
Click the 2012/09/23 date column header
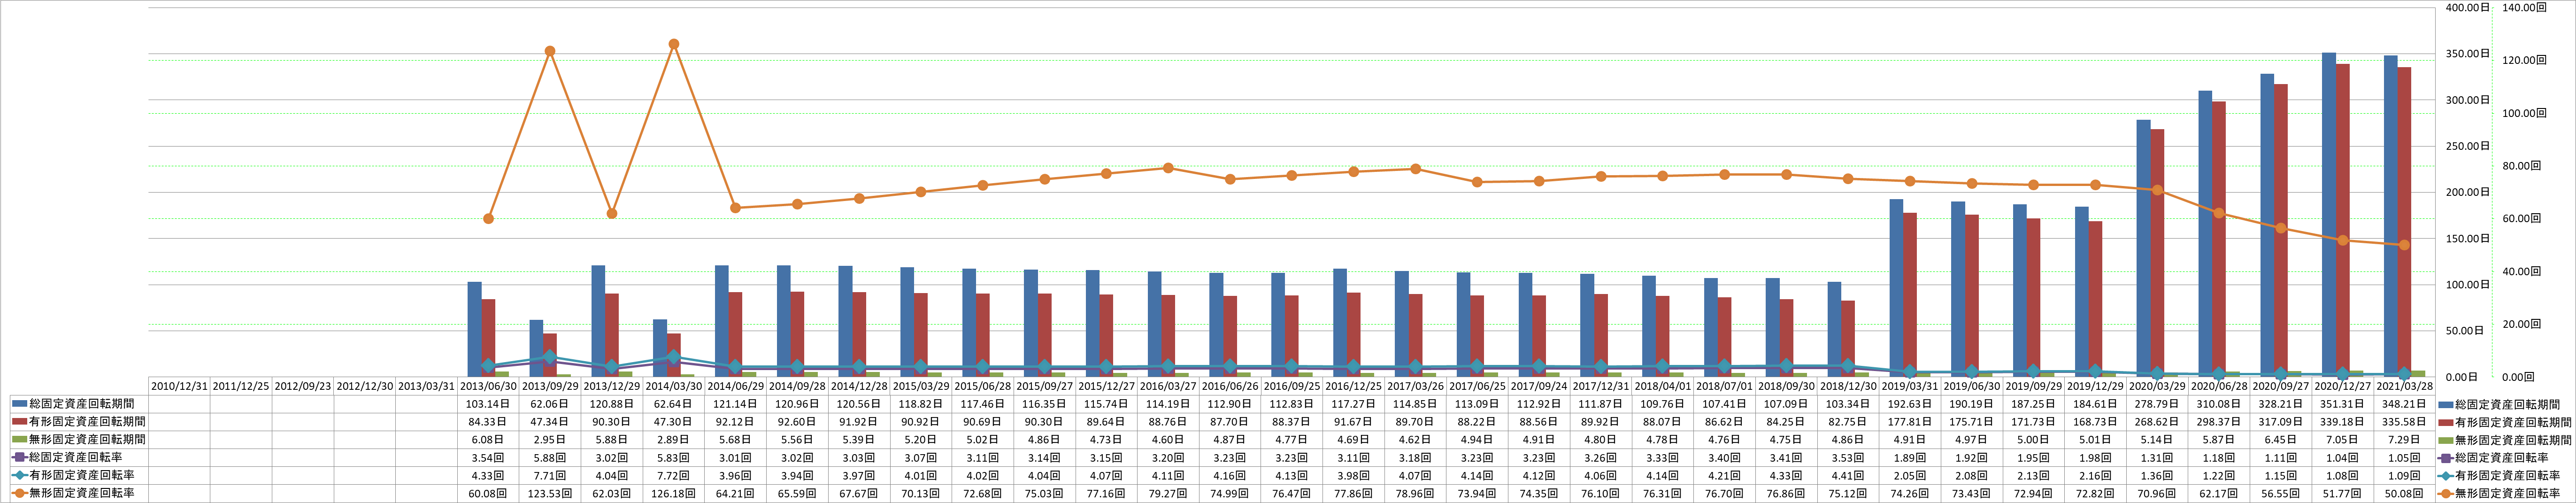tap(303, 386)
